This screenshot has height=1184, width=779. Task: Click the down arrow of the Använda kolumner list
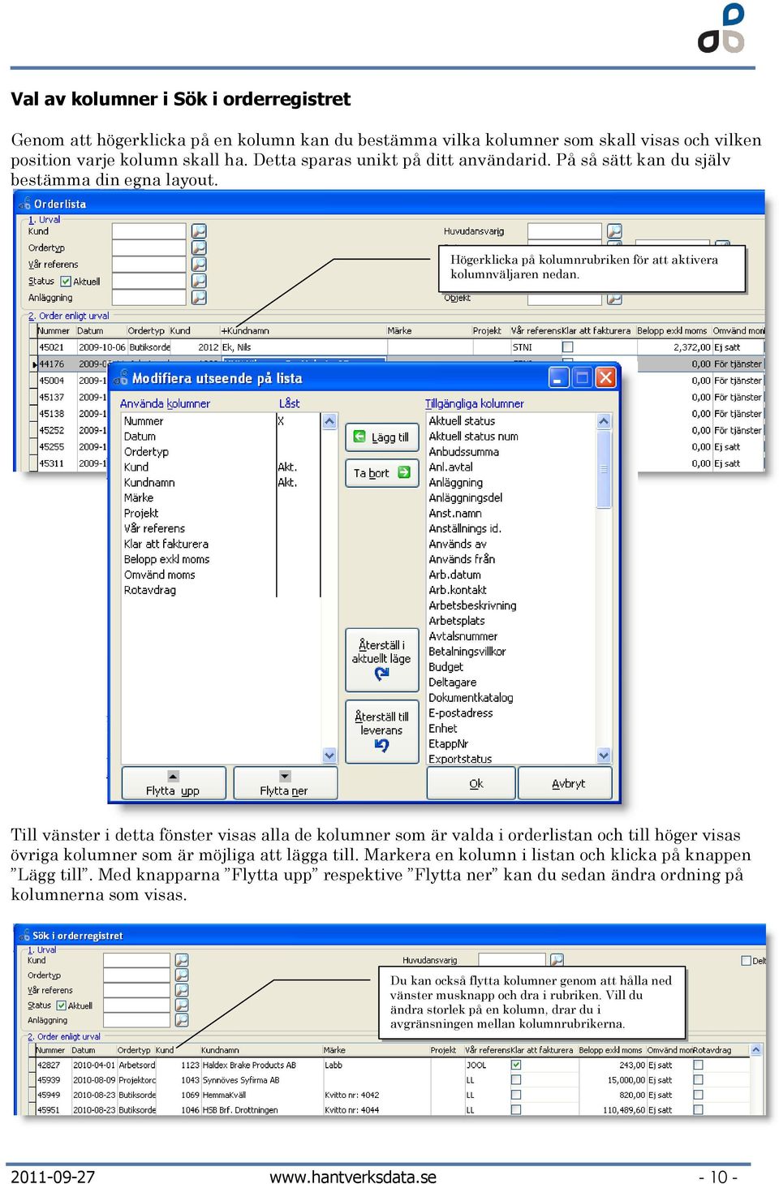pos(329,756)
